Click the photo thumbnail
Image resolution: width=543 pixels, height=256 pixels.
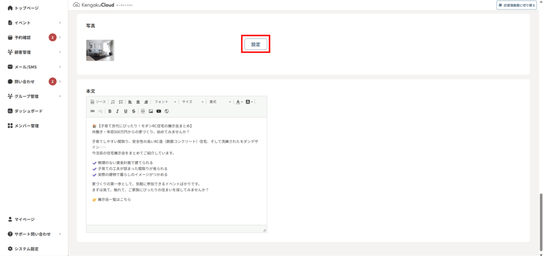pos(100,50)
